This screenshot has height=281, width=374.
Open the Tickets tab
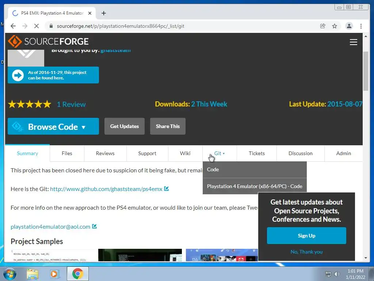coord(257,153)
